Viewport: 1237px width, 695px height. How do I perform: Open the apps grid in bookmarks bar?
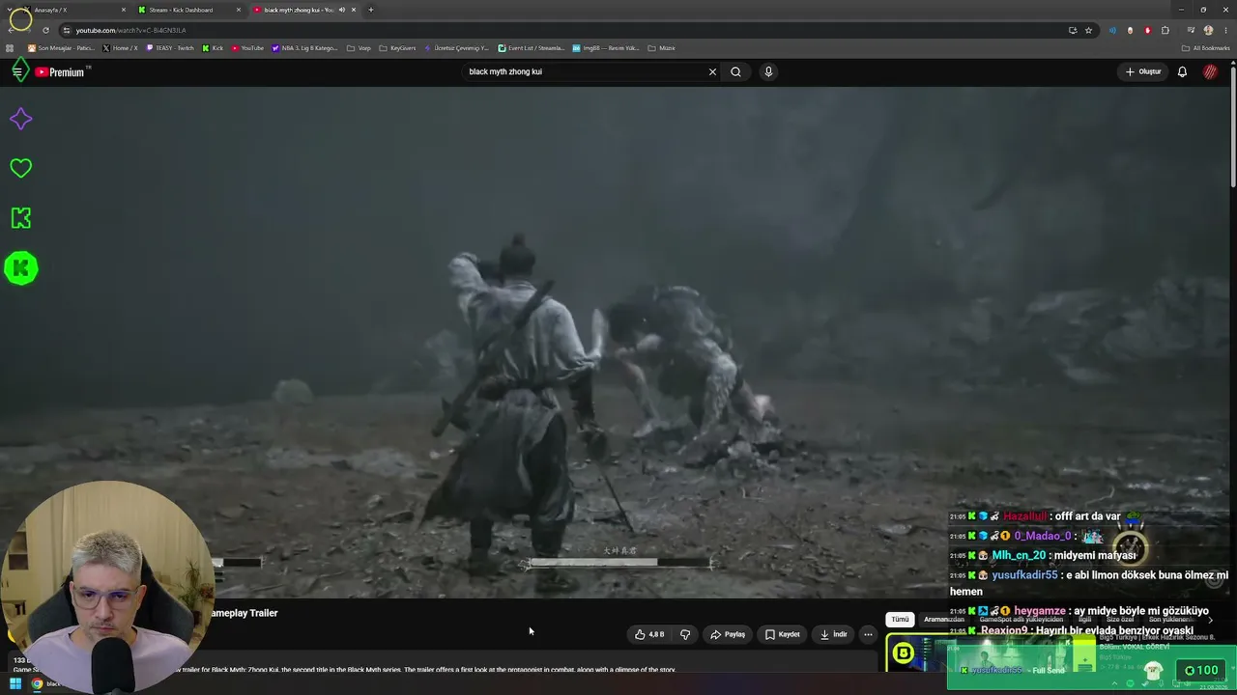[10, 48]
